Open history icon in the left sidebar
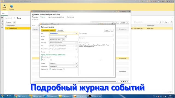Viewport: 175px width, 98px height. [x=2, y=24]
